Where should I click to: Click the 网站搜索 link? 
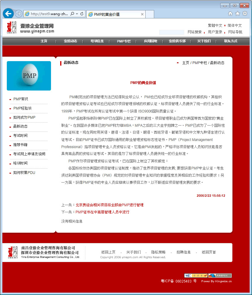[194, 32]
